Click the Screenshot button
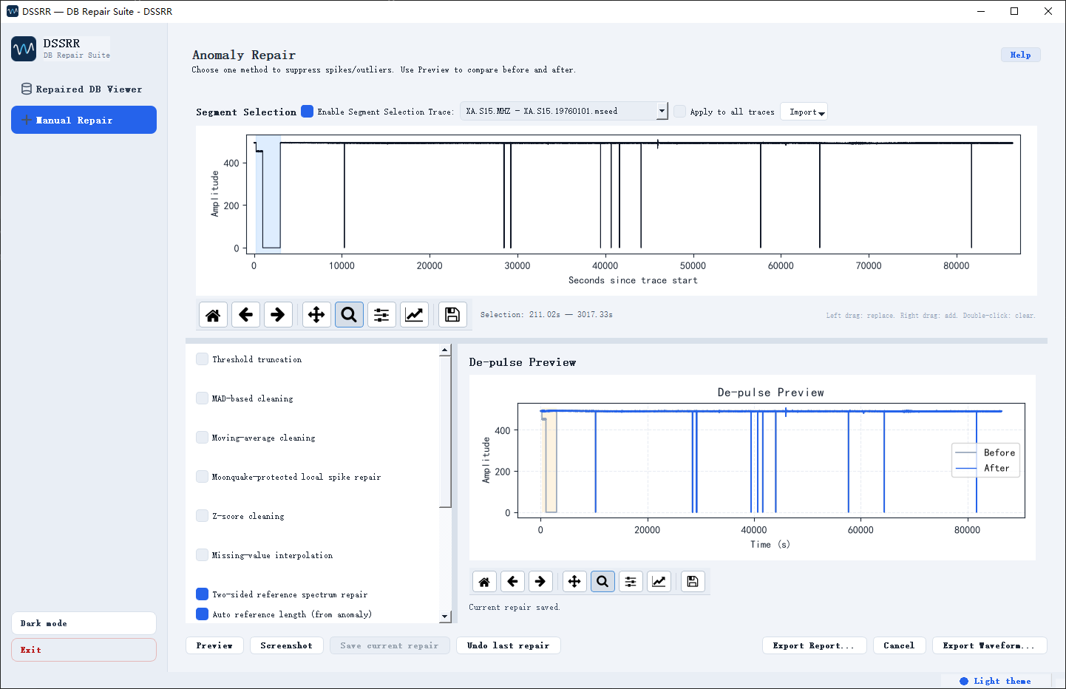Screen dimensions: 1066x689 tap(286, 645)
